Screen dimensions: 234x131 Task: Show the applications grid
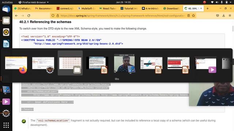pyautogui.click(x=6, y=125)
